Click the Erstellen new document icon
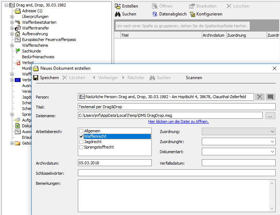280x215 pixels. (x=117, y=6)
